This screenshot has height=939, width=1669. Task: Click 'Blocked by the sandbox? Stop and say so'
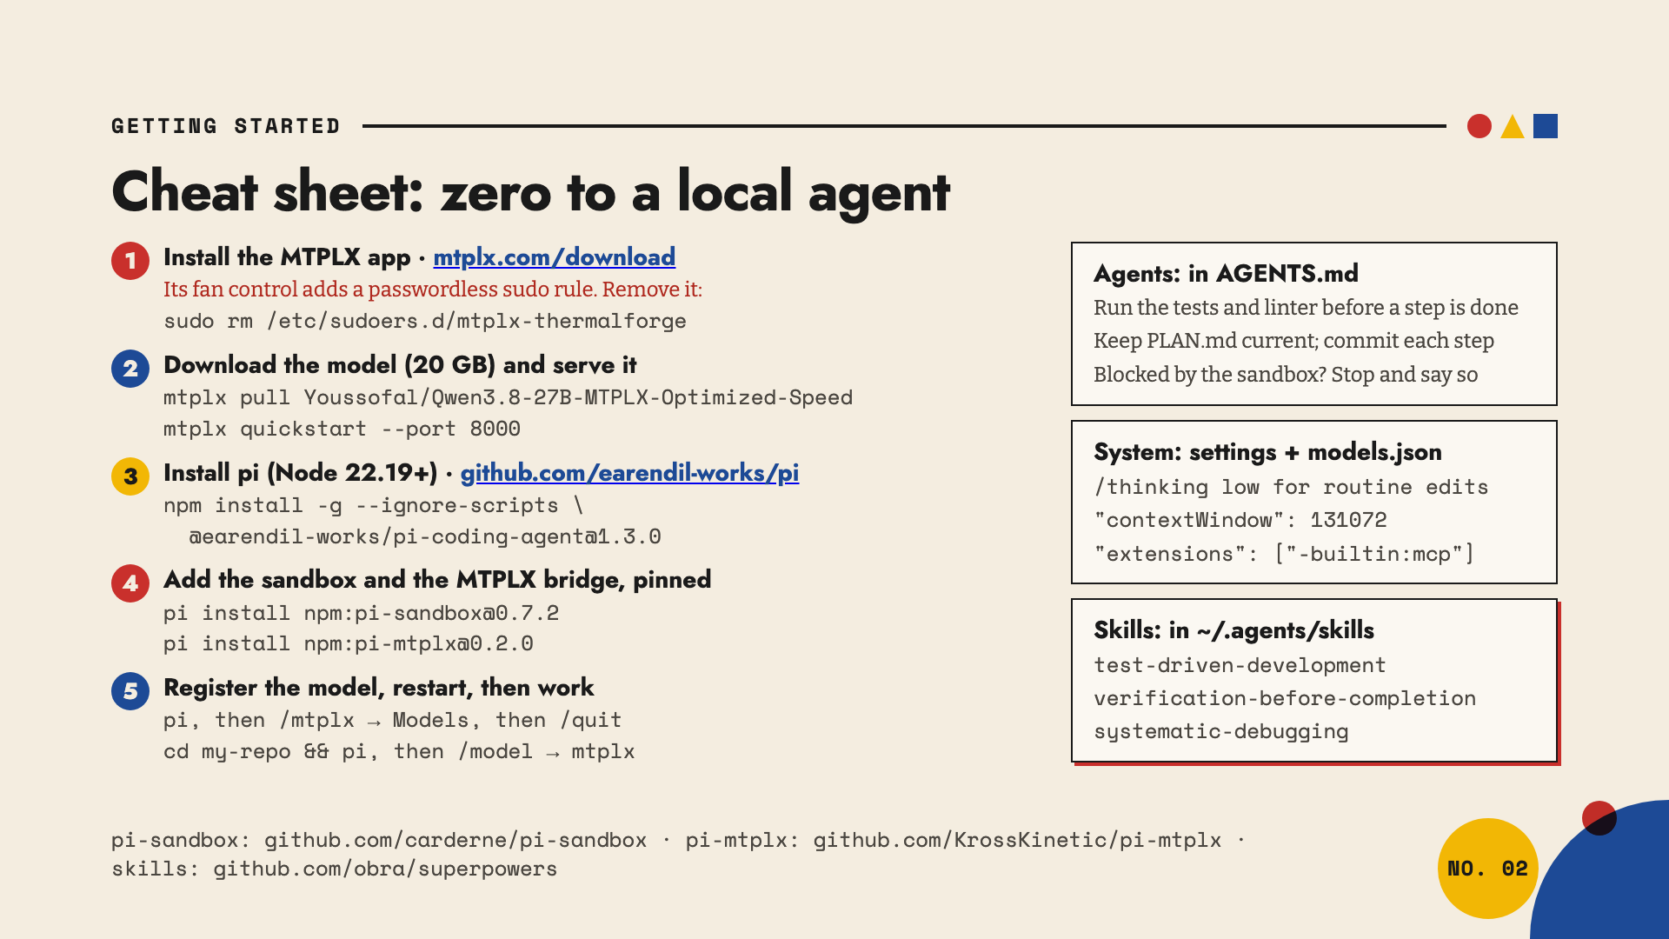coord(1286,375)
